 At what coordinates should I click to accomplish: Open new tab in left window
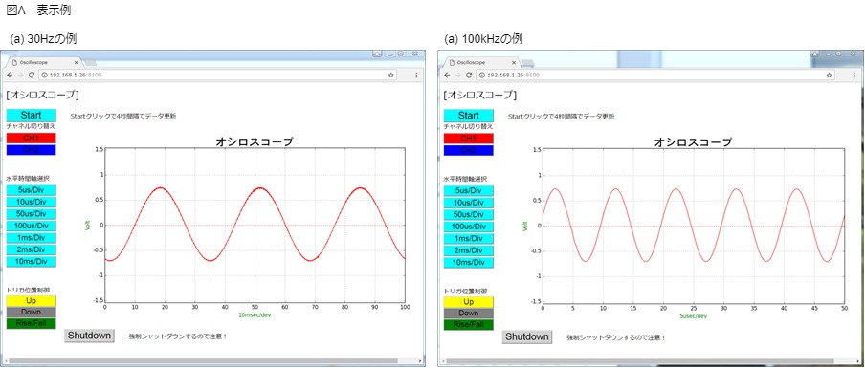(x=91, y=63)
